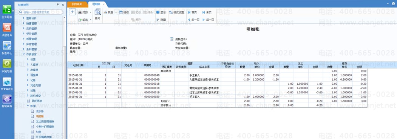Click the 1月合计 summary row
This screenshot has width=397, height=139.
click(x=217, y=101)
